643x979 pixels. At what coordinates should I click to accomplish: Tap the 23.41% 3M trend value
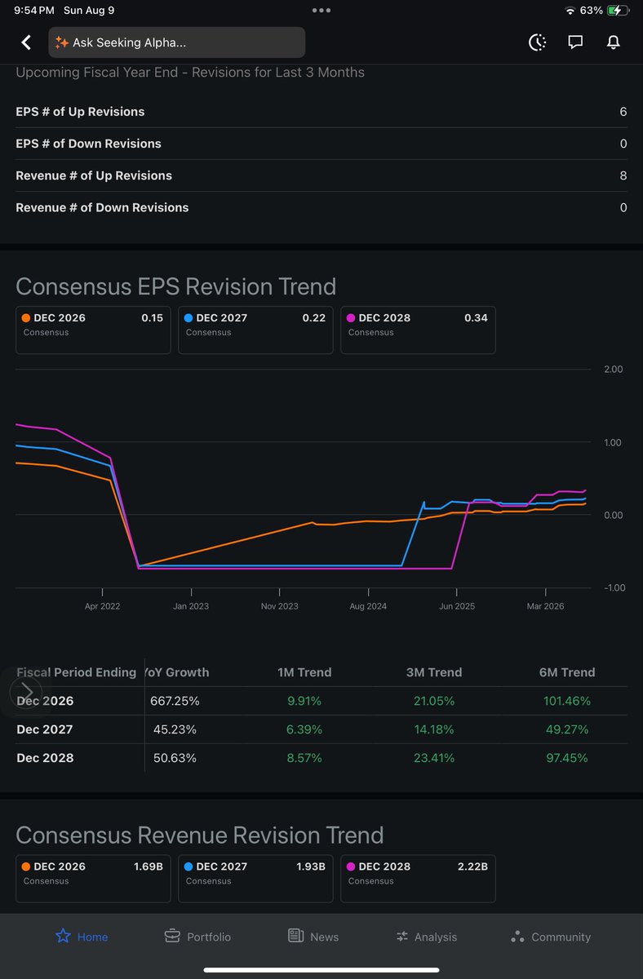[x=434, y=758]
